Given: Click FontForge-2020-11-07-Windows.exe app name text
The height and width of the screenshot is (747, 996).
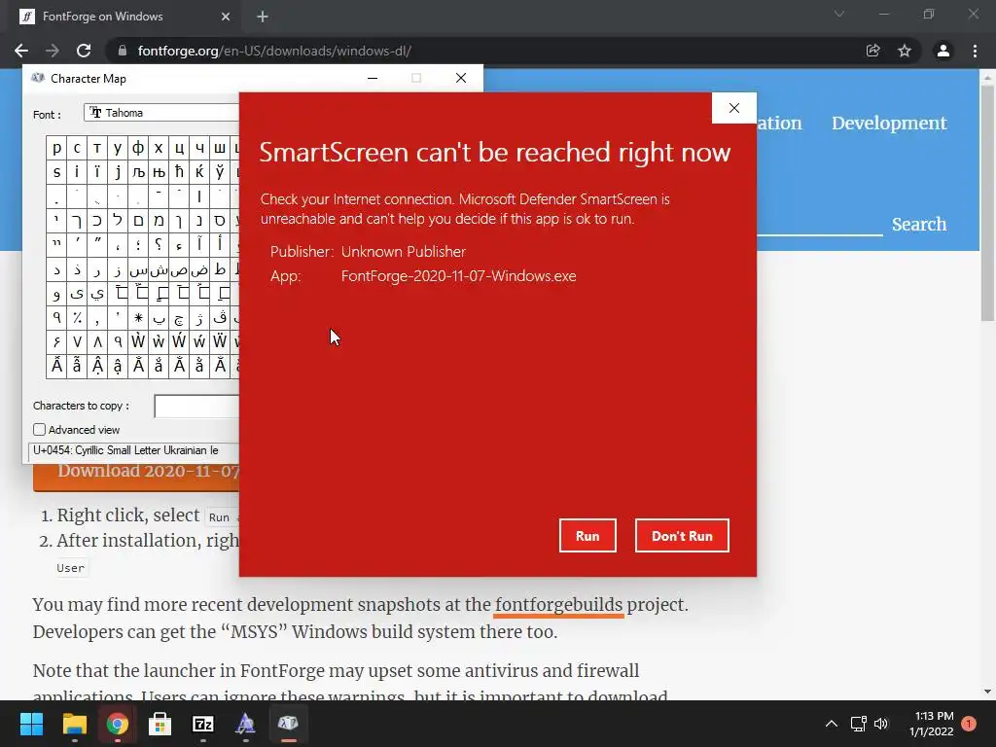Looking at the screenshot, I should [x=459, y=276].
